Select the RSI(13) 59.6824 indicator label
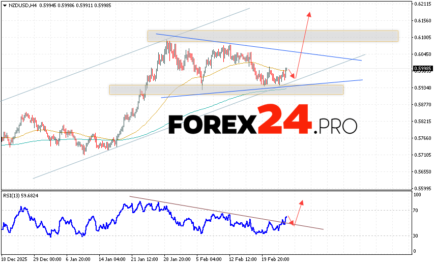Image resolution: width=435 pixels, height=265 pixels. [21, 196]
